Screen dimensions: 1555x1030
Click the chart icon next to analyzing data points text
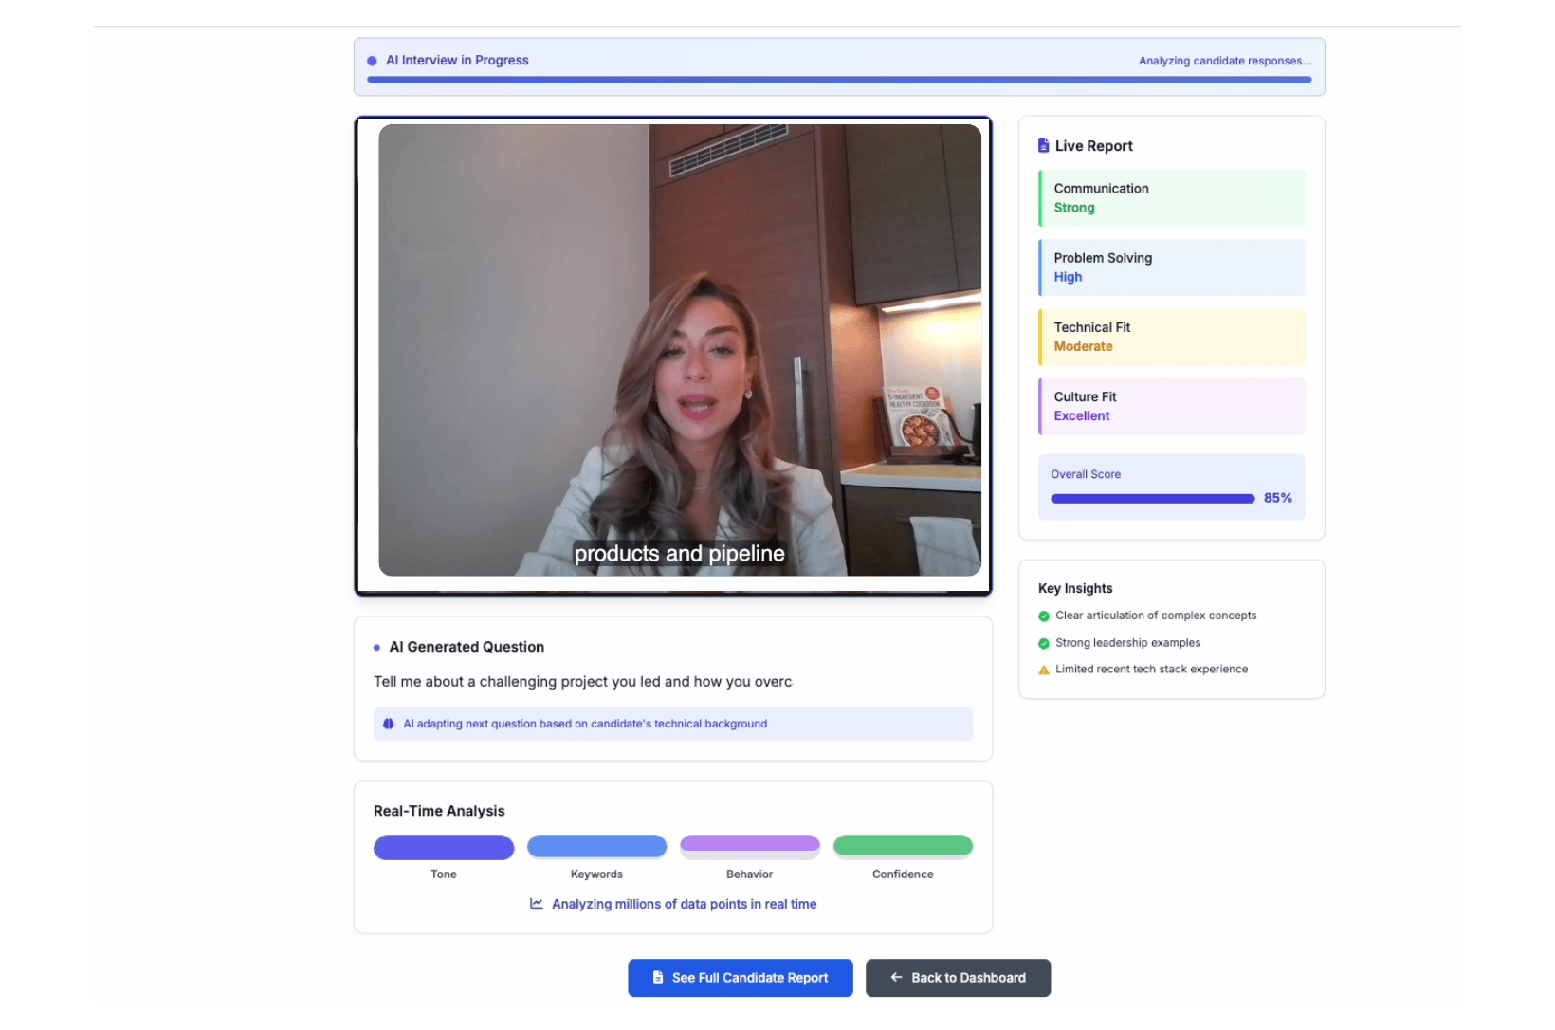click(537, 904)
